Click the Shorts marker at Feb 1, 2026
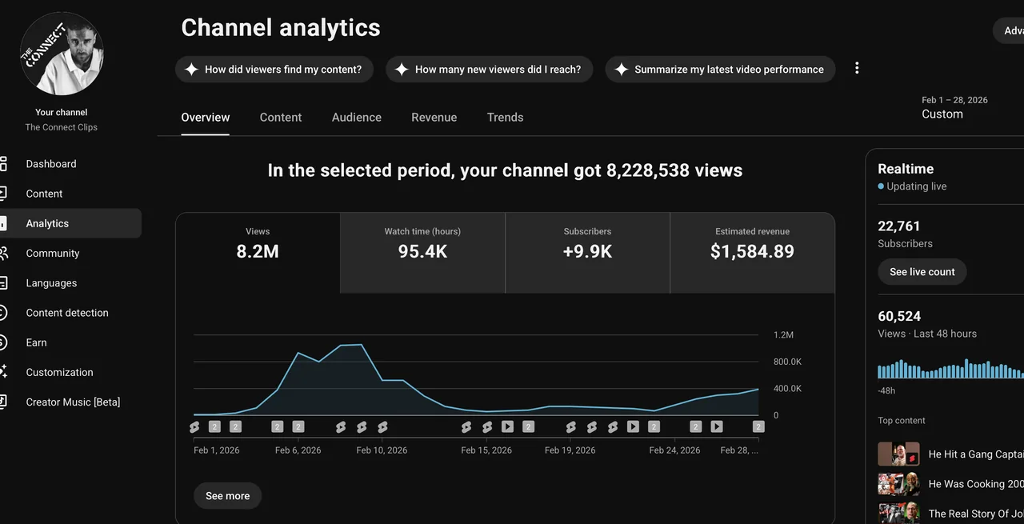 [194, 427]
